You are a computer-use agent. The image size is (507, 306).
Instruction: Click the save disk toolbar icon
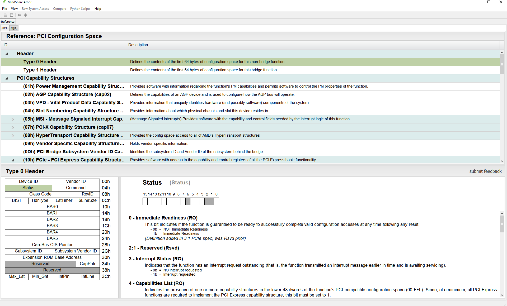(x=12, y=15)
